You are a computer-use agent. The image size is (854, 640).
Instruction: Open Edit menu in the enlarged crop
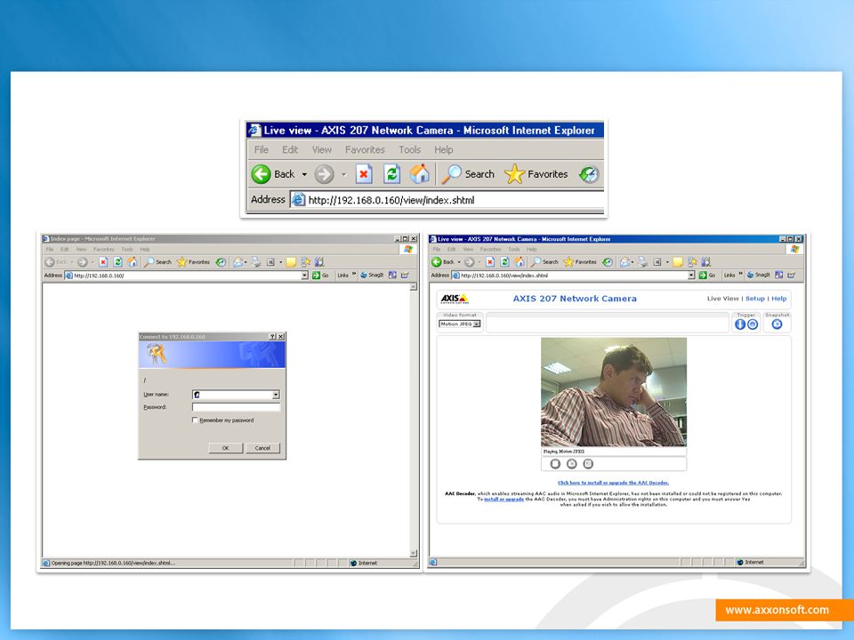click(290, 149)
